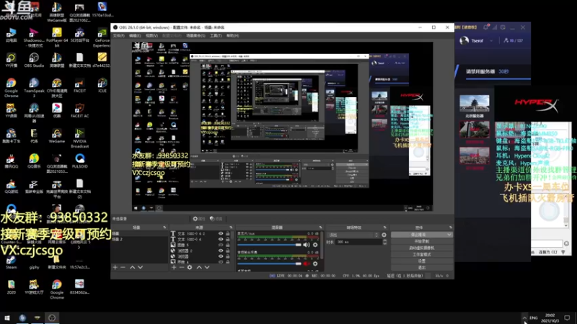Image resolution: width=577 pixels, height=324 pixels.
Task: Toggle visibility of the second text source
Action: [221, 239]
